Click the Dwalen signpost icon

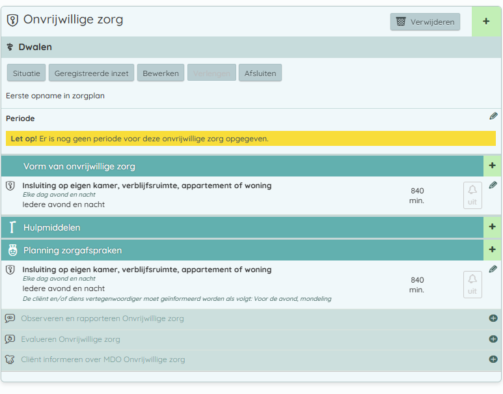(x=10, y=47)
